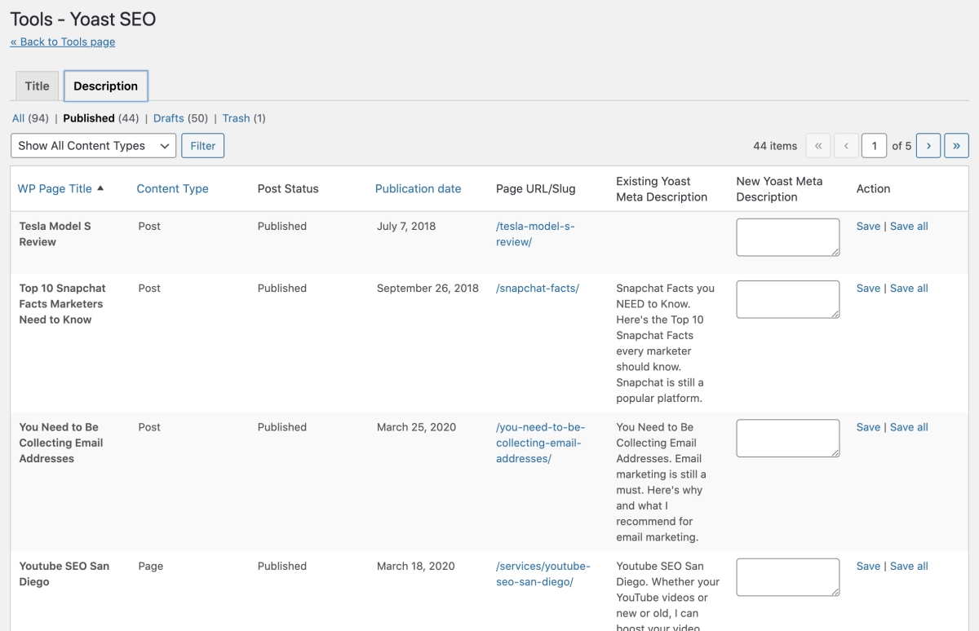
Task: Focus new meta description for Email Addresses row
Action: pyautogui.click(x=787, y=439)
